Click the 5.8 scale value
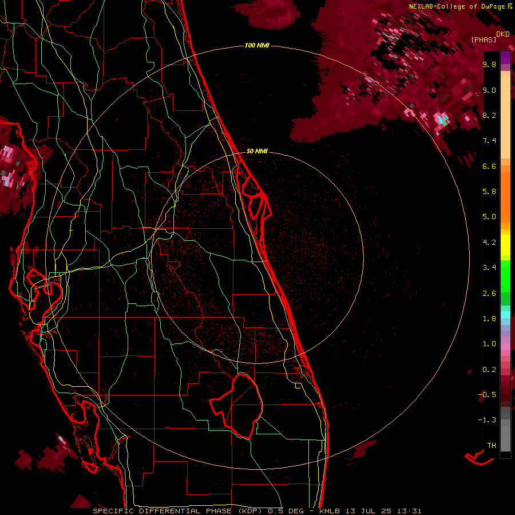Viewport: 515px width, 515px height. [x=489, y=192]
